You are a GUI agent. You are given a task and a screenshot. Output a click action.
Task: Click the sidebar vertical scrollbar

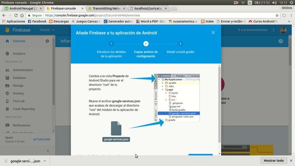point(53,71)
